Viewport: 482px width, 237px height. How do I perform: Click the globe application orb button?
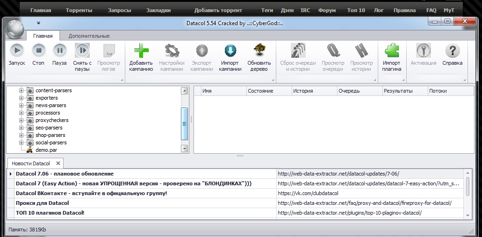[14, 29]
